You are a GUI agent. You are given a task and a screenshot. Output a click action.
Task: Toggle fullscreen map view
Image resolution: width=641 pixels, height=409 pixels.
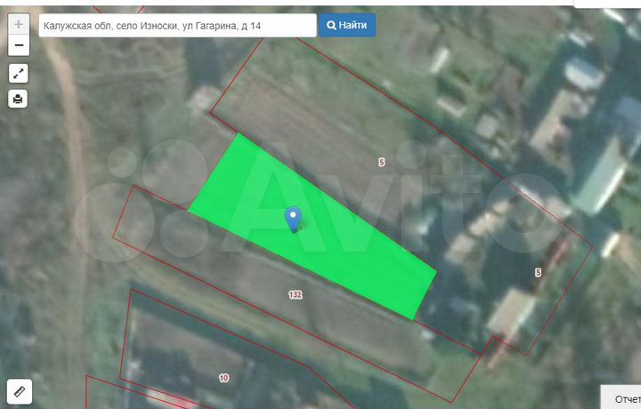(19, 74)
